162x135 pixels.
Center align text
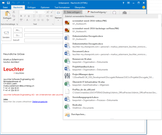38,20
